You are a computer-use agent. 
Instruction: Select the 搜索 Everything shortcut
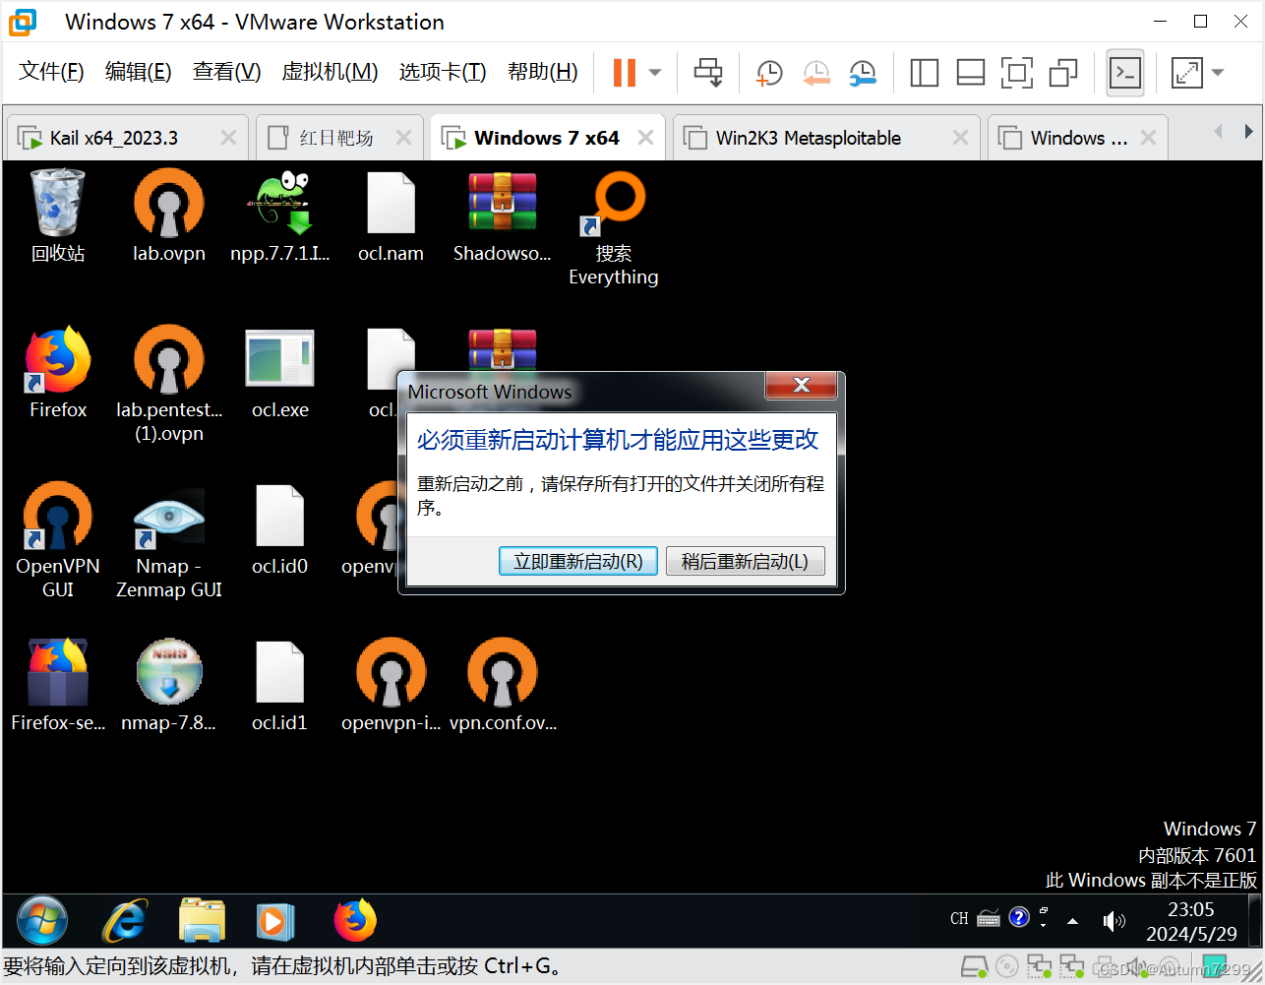tap(614, 228)
